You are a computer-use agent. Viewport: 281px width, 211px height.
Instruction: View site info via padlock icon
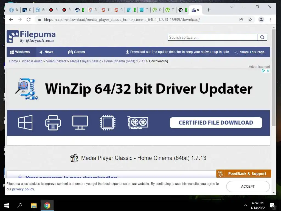coord(40,20)
